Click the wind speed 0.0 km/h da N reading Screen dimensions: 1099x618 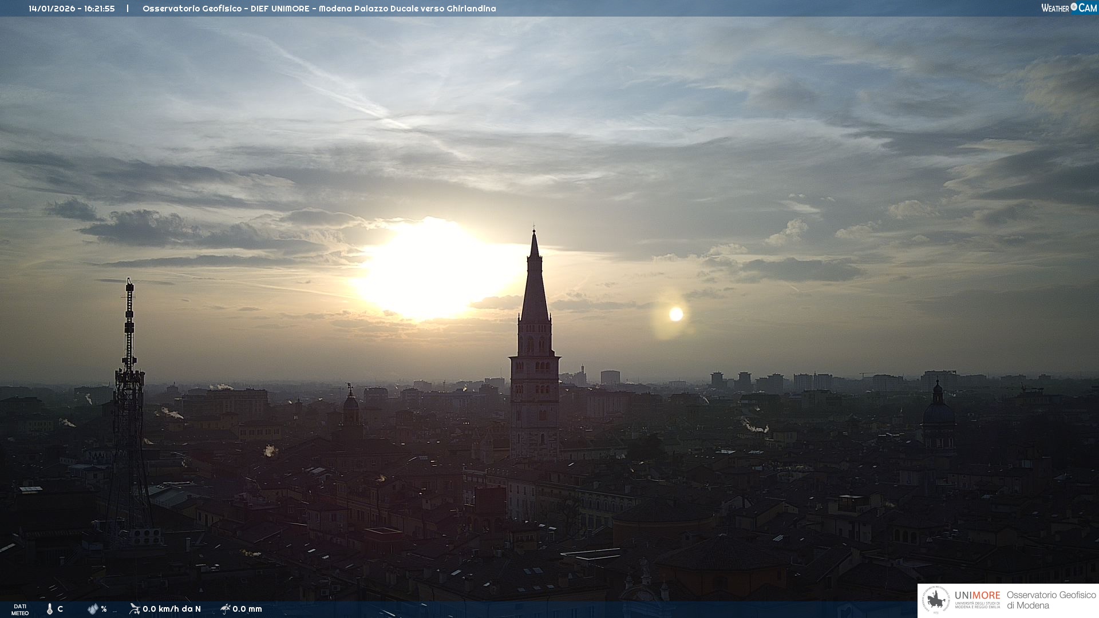tap(172, 609)
